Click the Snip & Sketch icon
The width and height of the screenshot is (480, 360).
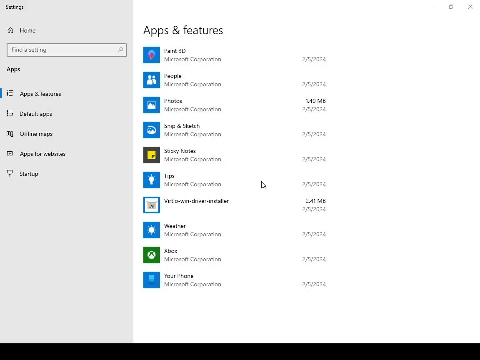(x=152, y=130)
